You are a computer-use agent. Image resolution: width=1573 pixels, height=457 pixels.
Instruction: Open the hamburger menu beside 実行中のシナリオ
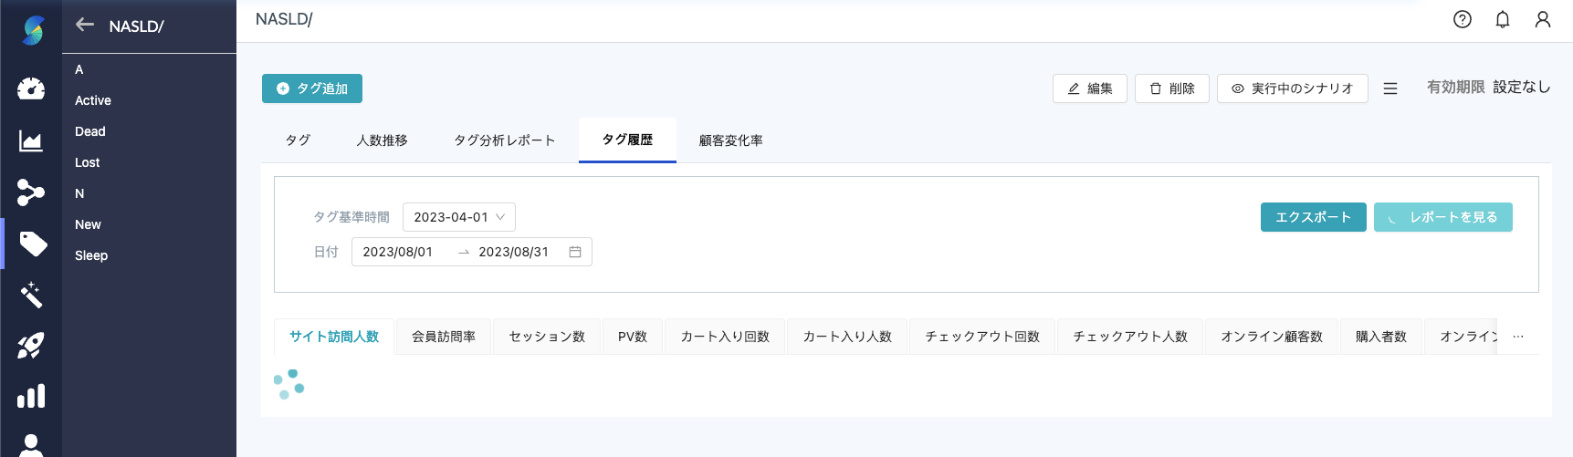coord(1390,88)
